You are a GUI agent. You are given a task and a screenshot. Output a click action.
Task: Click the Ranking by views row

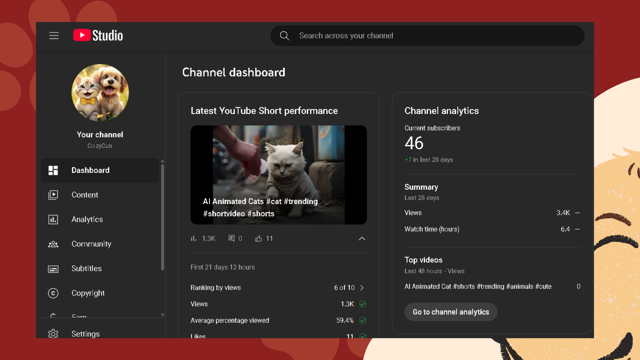click(x=279, y=288)
